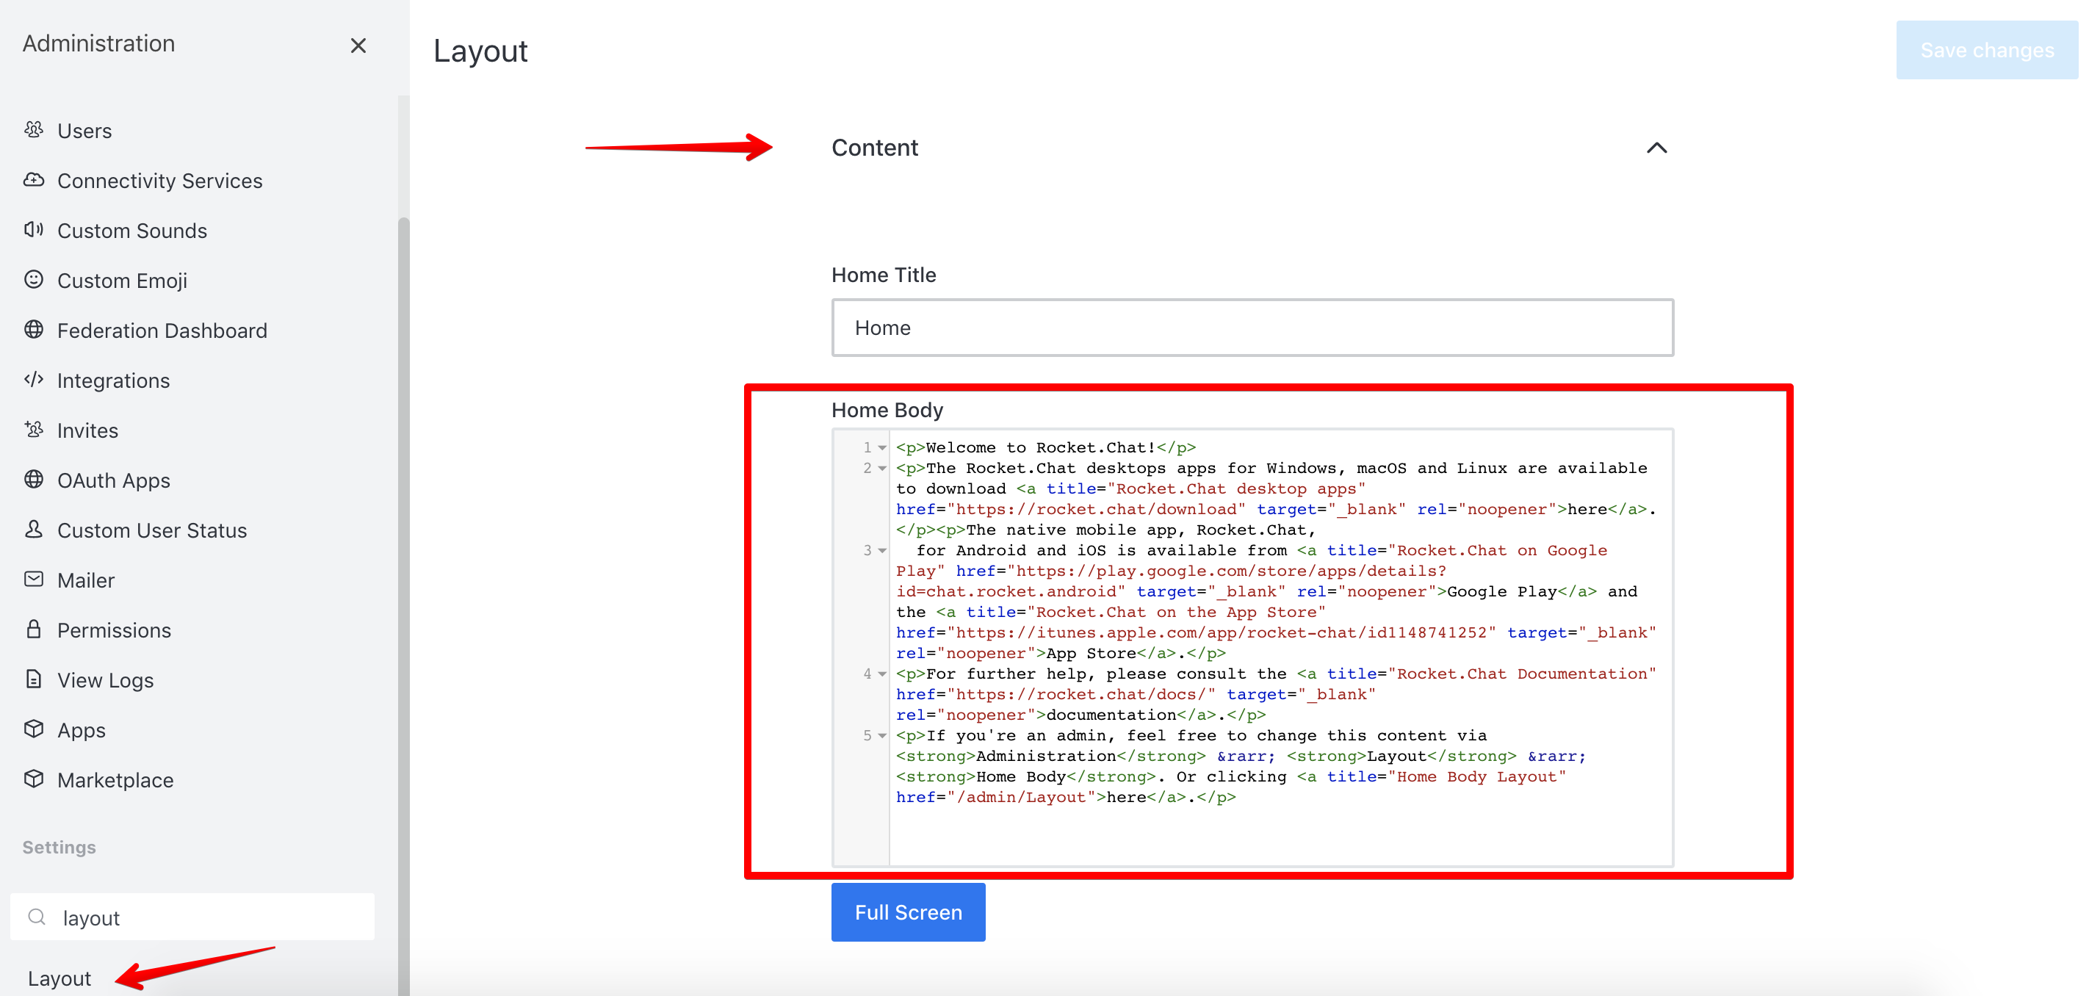2089x996 pixels.
Task: Click the Save changes button
Action: [x=1986, y=50]
